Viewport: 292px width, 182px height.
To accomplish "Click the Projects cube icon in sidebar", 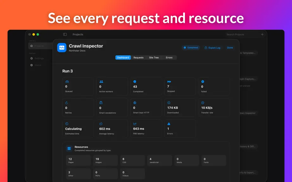I will (x=31, y=46).
